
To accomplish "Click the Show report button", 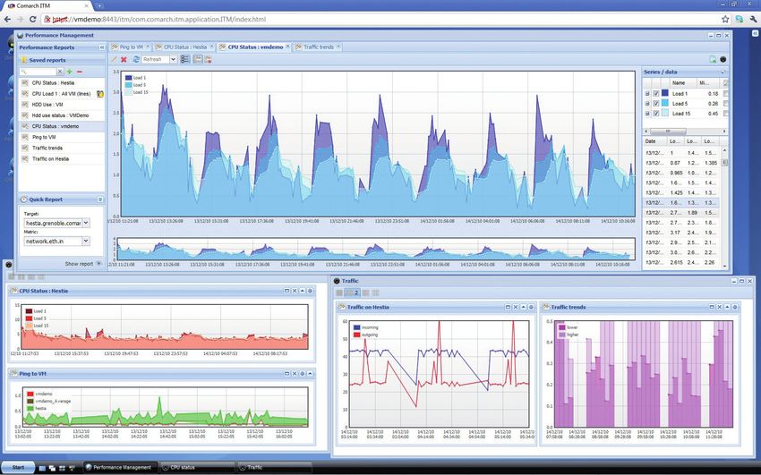I will point(83,264).
